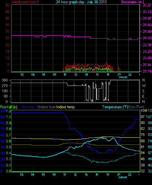Click the 'sunset' label under windspeed graph
152x185 pixels.
click(123, 77)
